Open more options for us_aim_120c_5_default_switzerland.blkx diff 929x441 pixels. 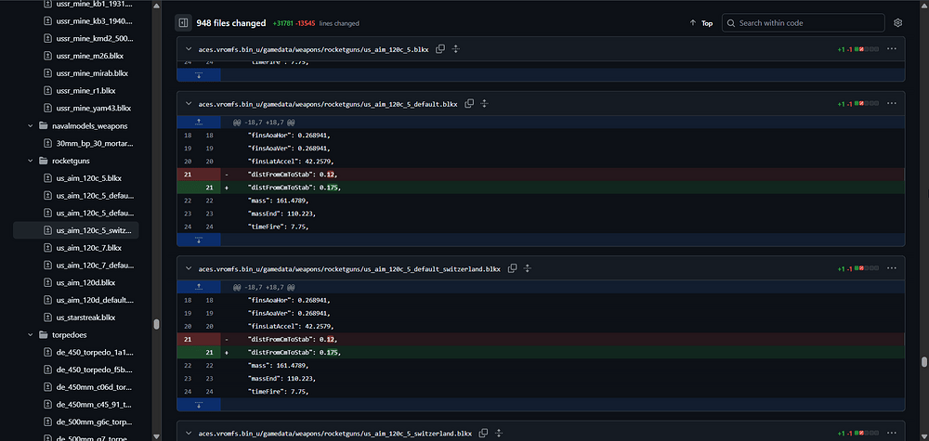pos(892,268)
